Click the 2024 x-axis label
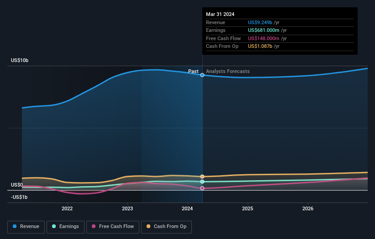This screenshot has width=375, height=239. coord(187,208)
